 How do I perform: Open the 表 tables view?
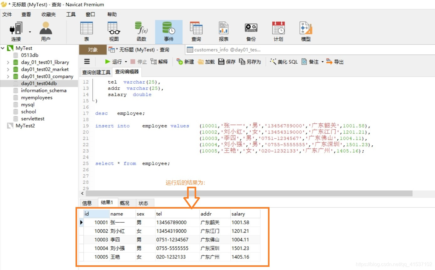pyautogui.click(x=86, y=32)
